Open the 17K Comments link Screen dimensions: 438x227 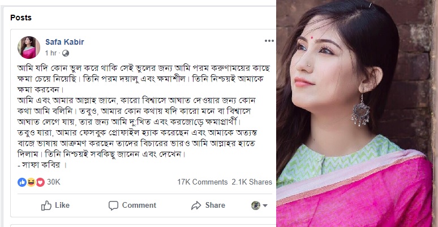(x=202, y=182)
